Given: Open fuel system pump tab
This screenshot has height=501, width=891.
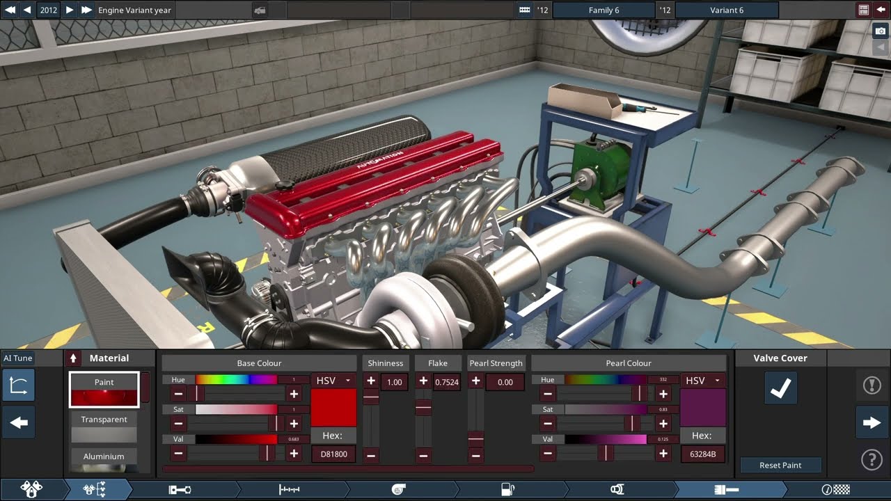Looking at the screenshot, I should tap(507, 490).
